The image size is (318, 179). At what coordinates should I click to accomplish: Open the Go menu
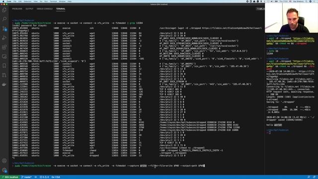(x=41, y=1)
